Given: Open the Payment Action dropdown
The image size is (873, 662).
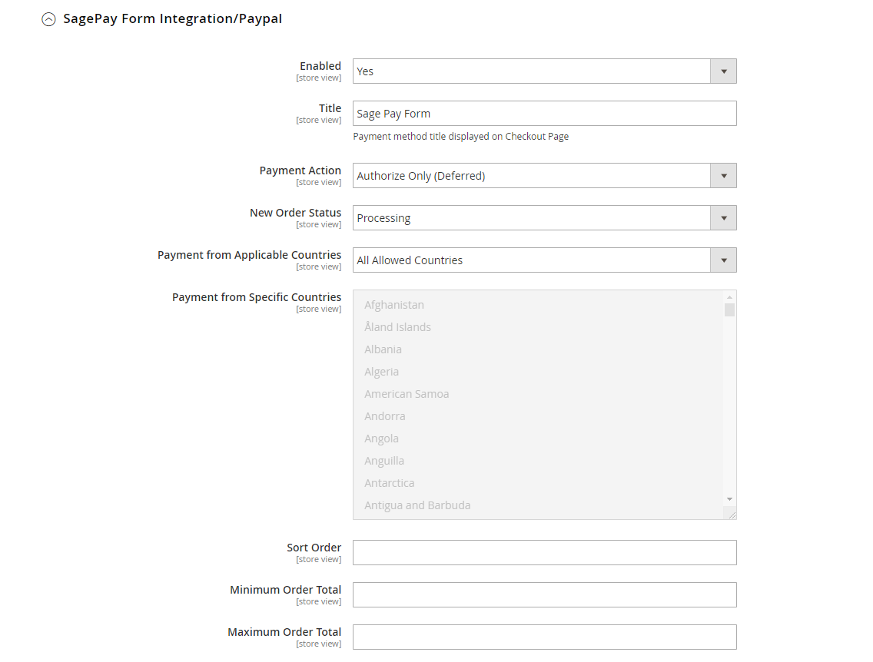Looking at the screenshot, I should coord(544,176).
